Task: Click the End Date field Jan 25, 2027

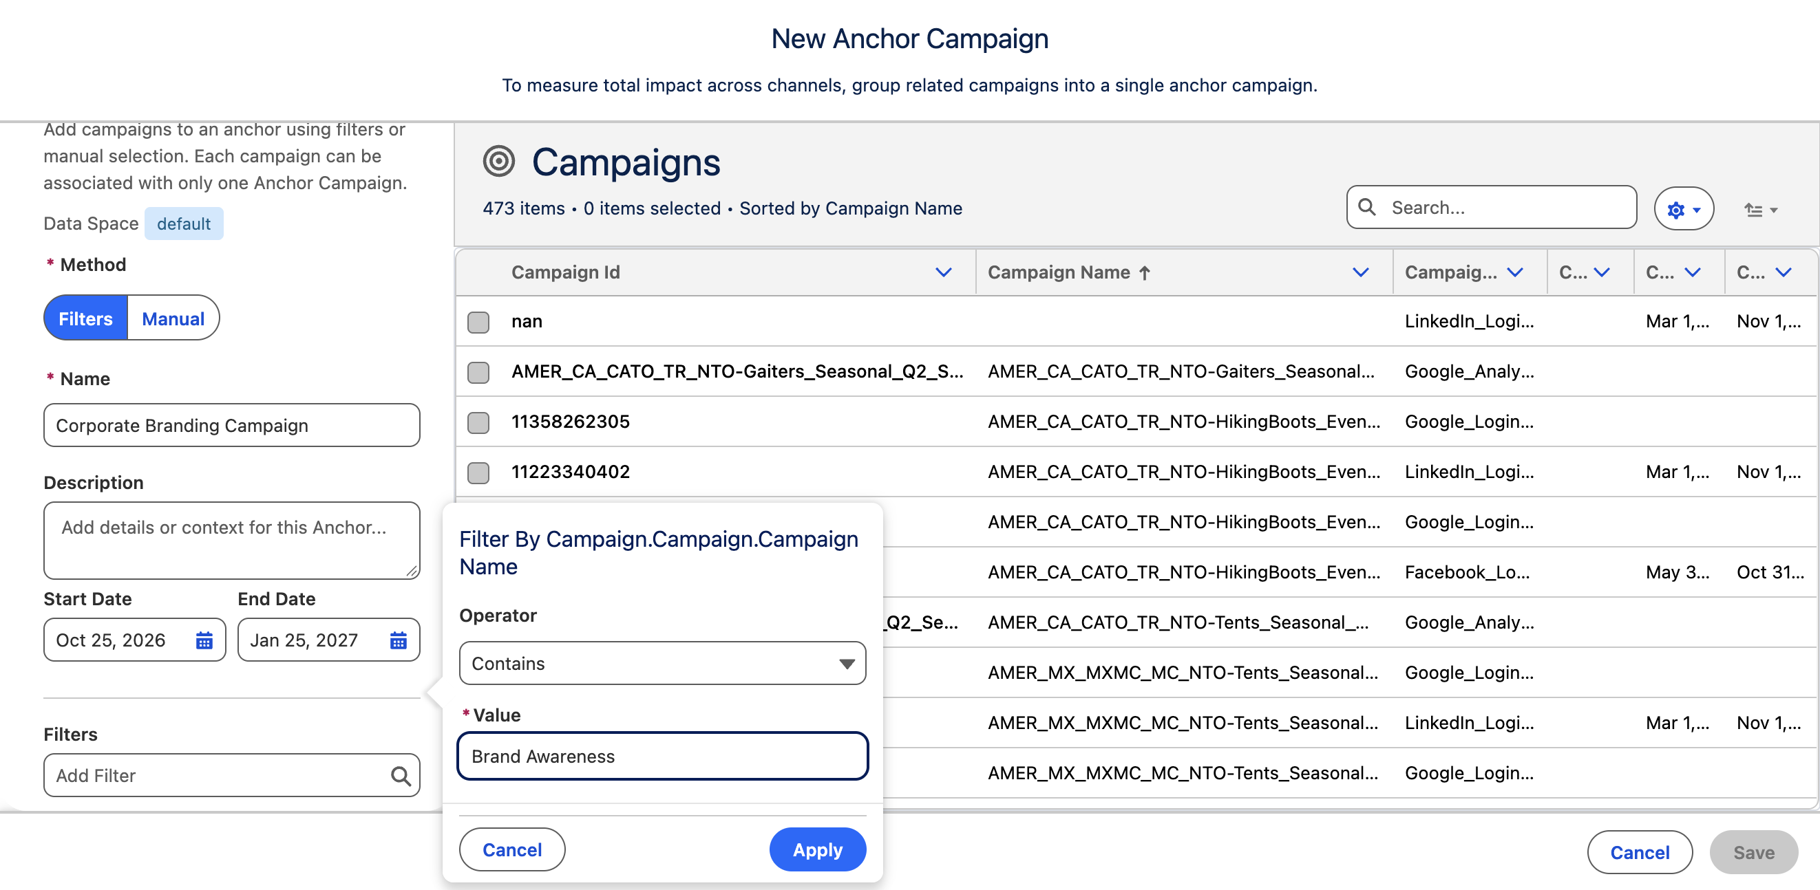Action: [x=328, y=640]
